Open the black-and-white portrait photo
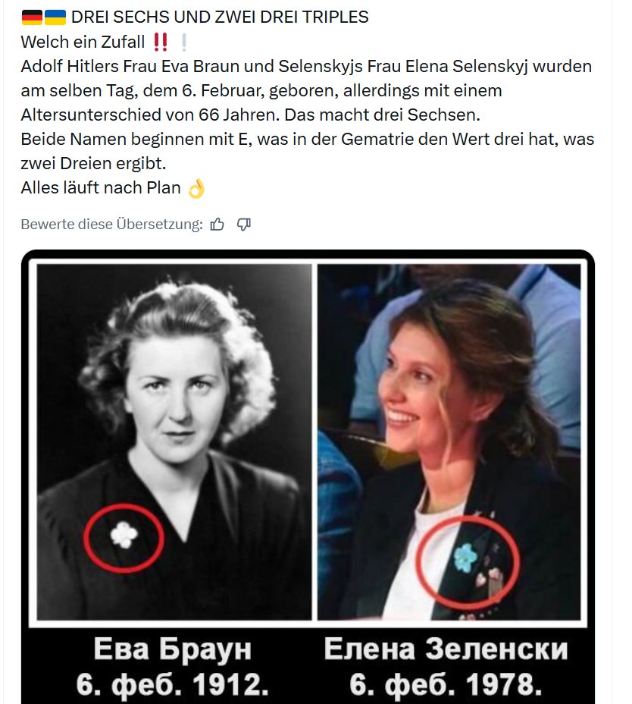 pyautogui.click(x=174, y=442)
